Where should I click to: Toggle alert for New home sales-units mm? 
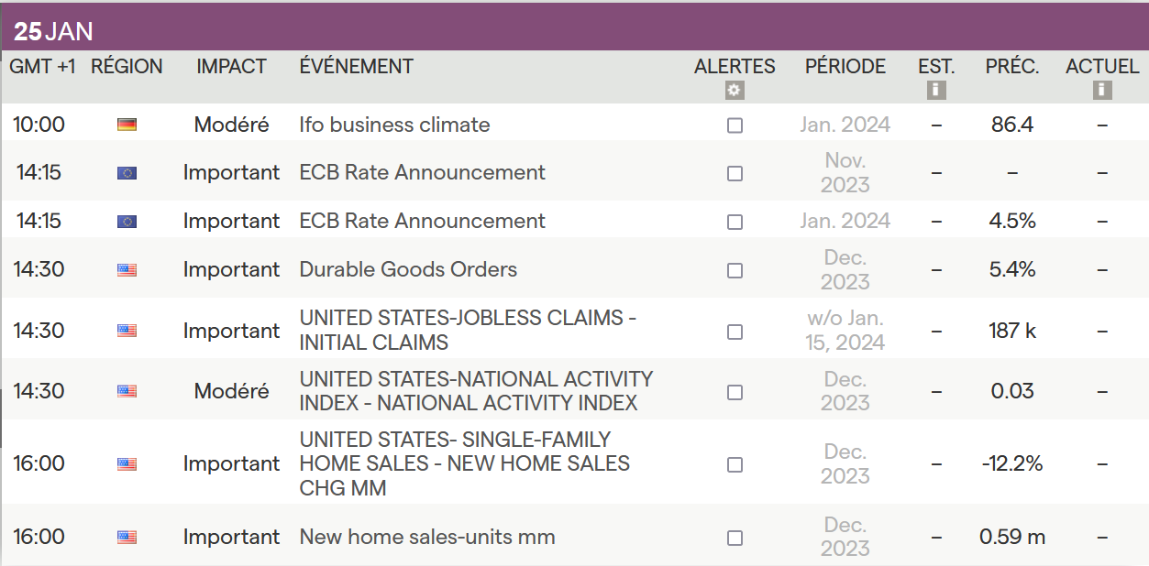pyautogui.click(x=735, y=538)
